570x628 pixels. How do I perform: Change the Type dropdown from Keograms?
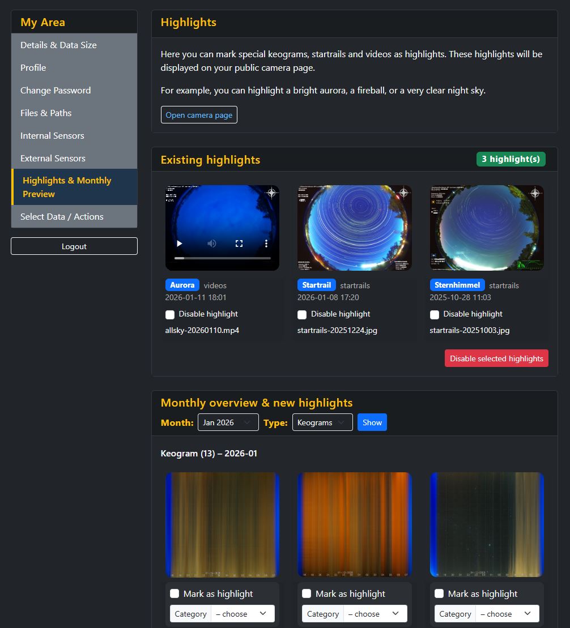322,422
